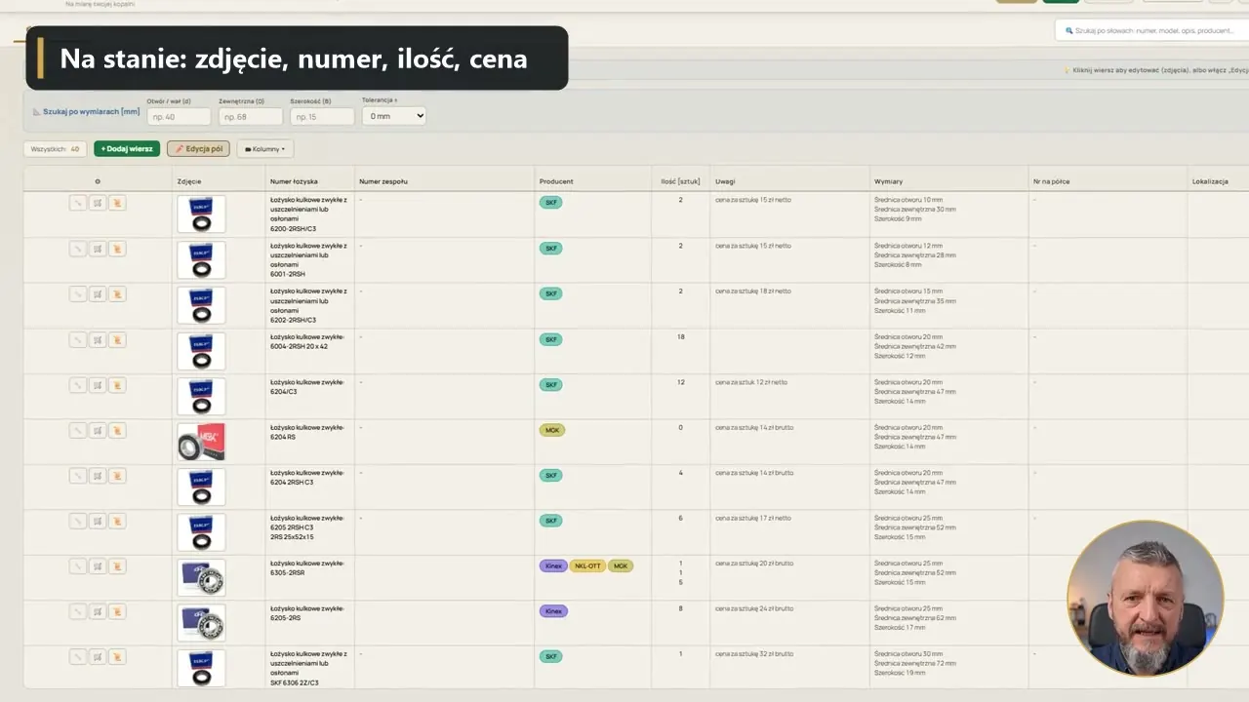
Task: Click the 'Wszystkich: 40' counter
Action: (x=56, y=149)
